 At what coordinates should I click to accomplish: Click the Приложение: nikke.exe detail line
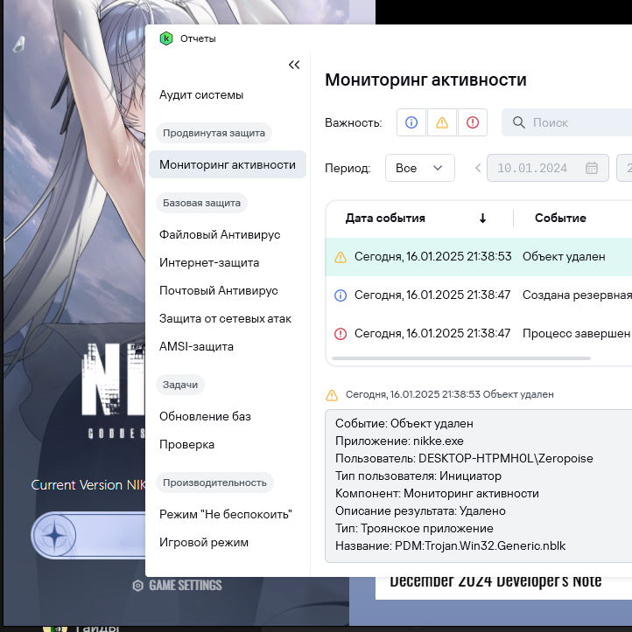(x=399, y=441)
